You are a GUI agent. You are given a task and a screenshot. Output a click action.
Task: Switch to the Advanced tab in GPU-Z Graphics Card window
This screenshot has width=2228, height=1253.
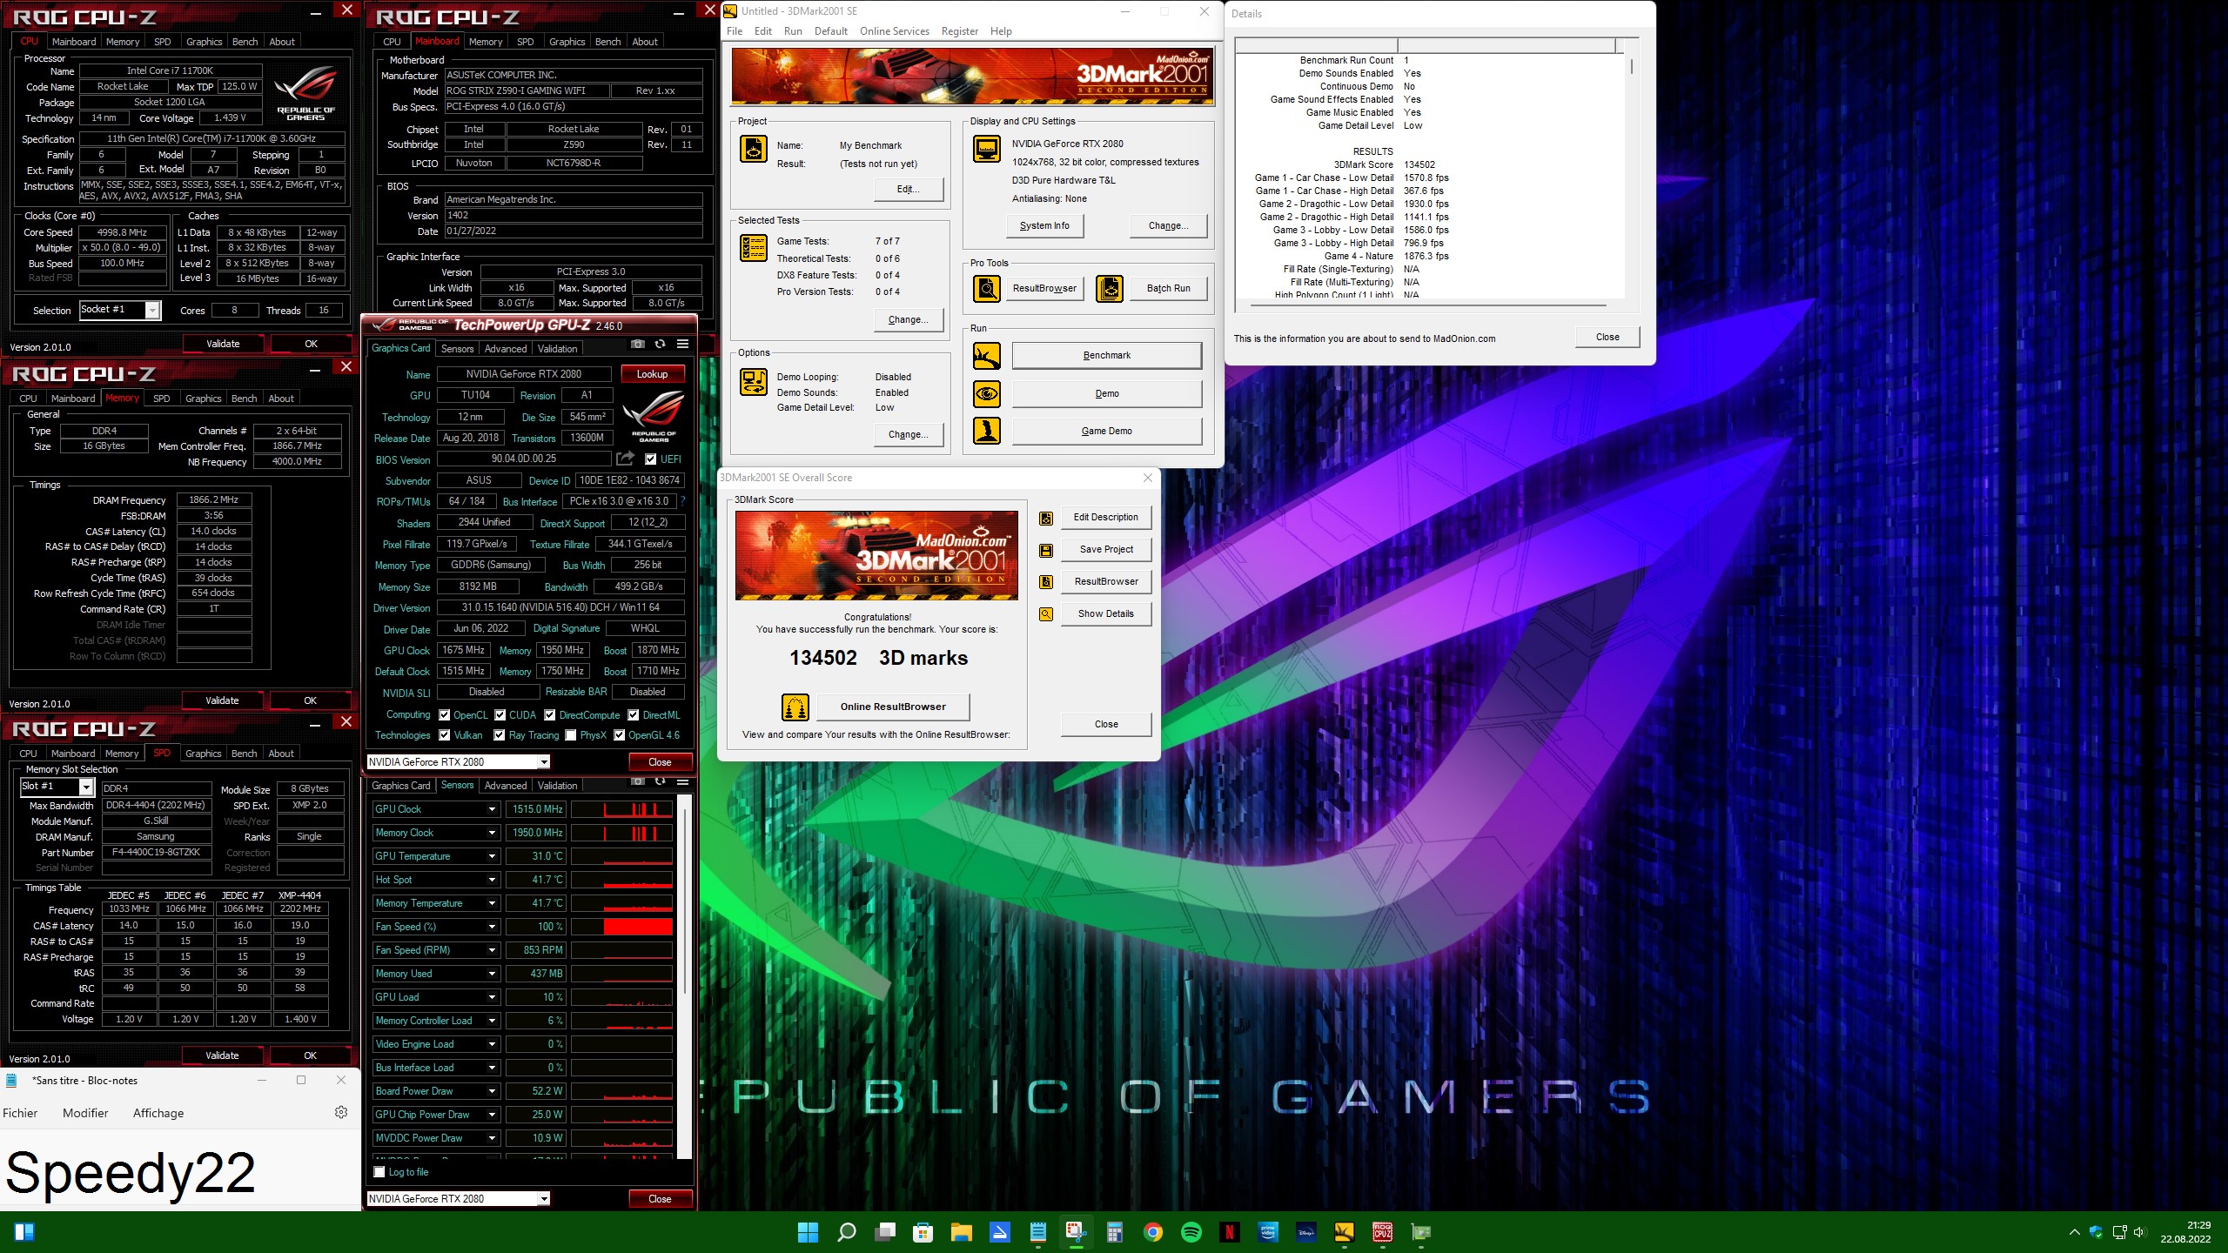pyautogui.click(x=505, y=349)
